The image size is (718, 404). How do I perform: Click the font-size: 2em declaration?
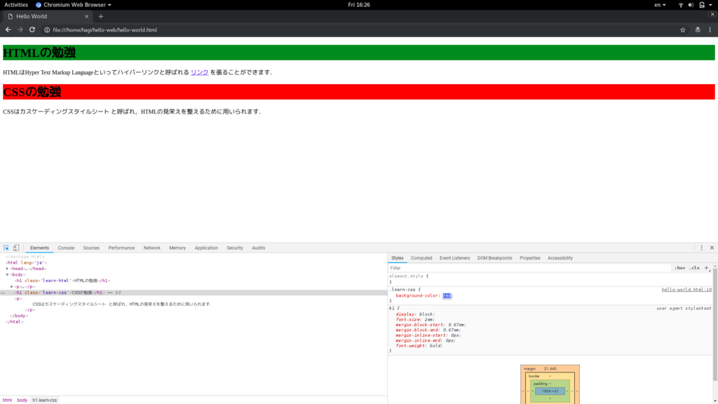[x=415, y=320]
